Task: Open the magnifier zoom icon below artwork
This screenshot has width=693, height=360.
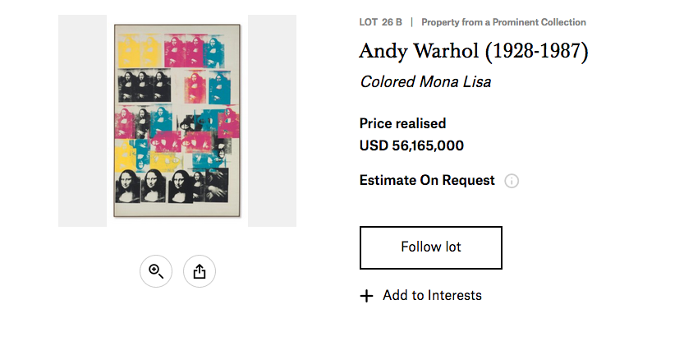Action: click(x=156, y=271)
